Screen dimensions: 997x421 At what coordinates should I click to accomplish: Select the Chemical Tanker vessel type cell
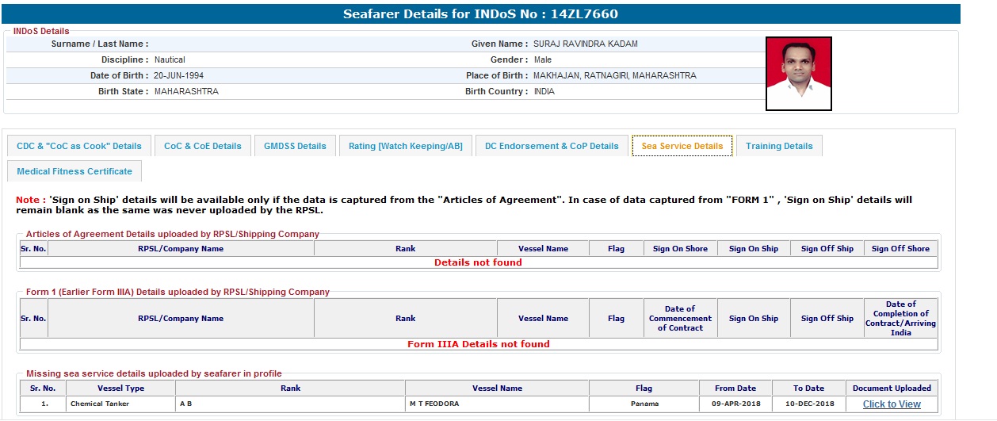[x=95, y=404]
